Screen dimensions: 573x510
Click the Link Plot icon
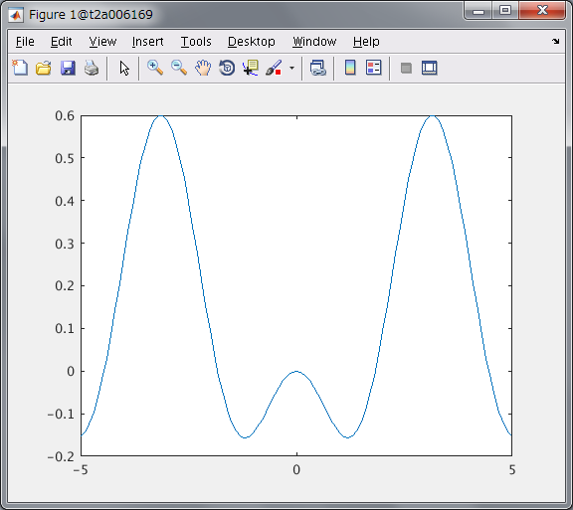tap(317, 68)
